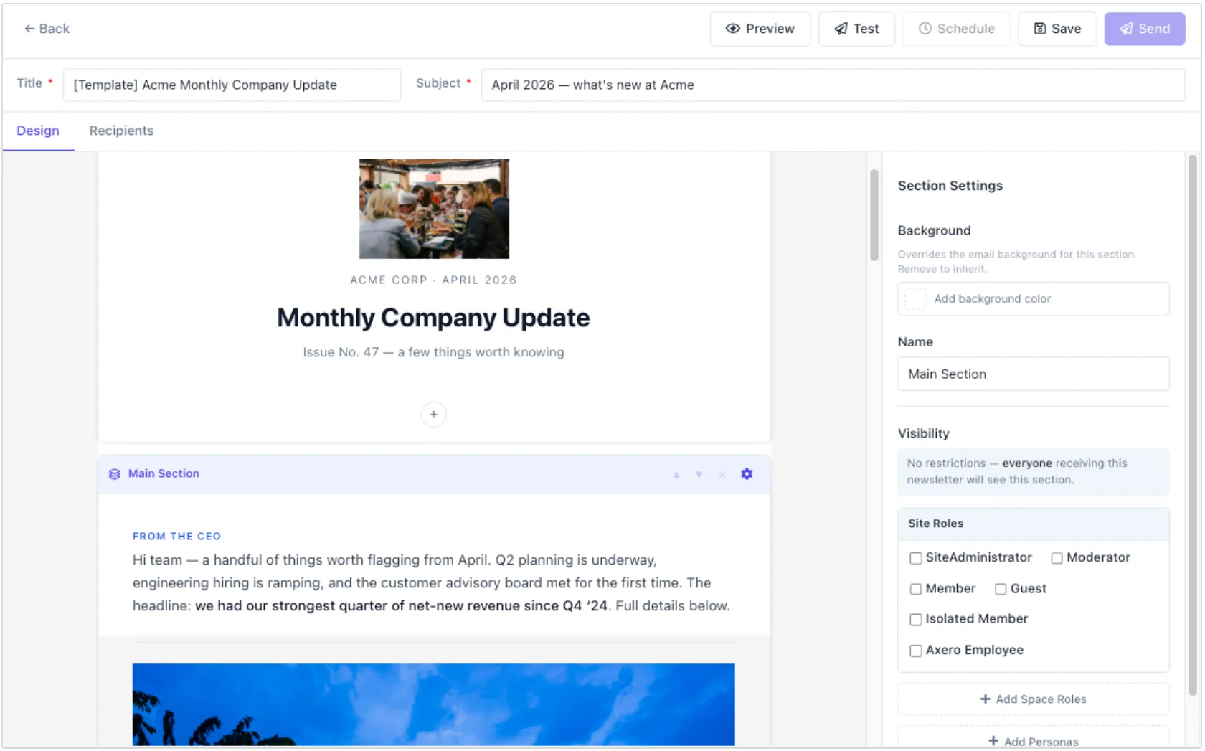
Task: Enable the Moderator role checkbox
Action: tap(1057, 558)
